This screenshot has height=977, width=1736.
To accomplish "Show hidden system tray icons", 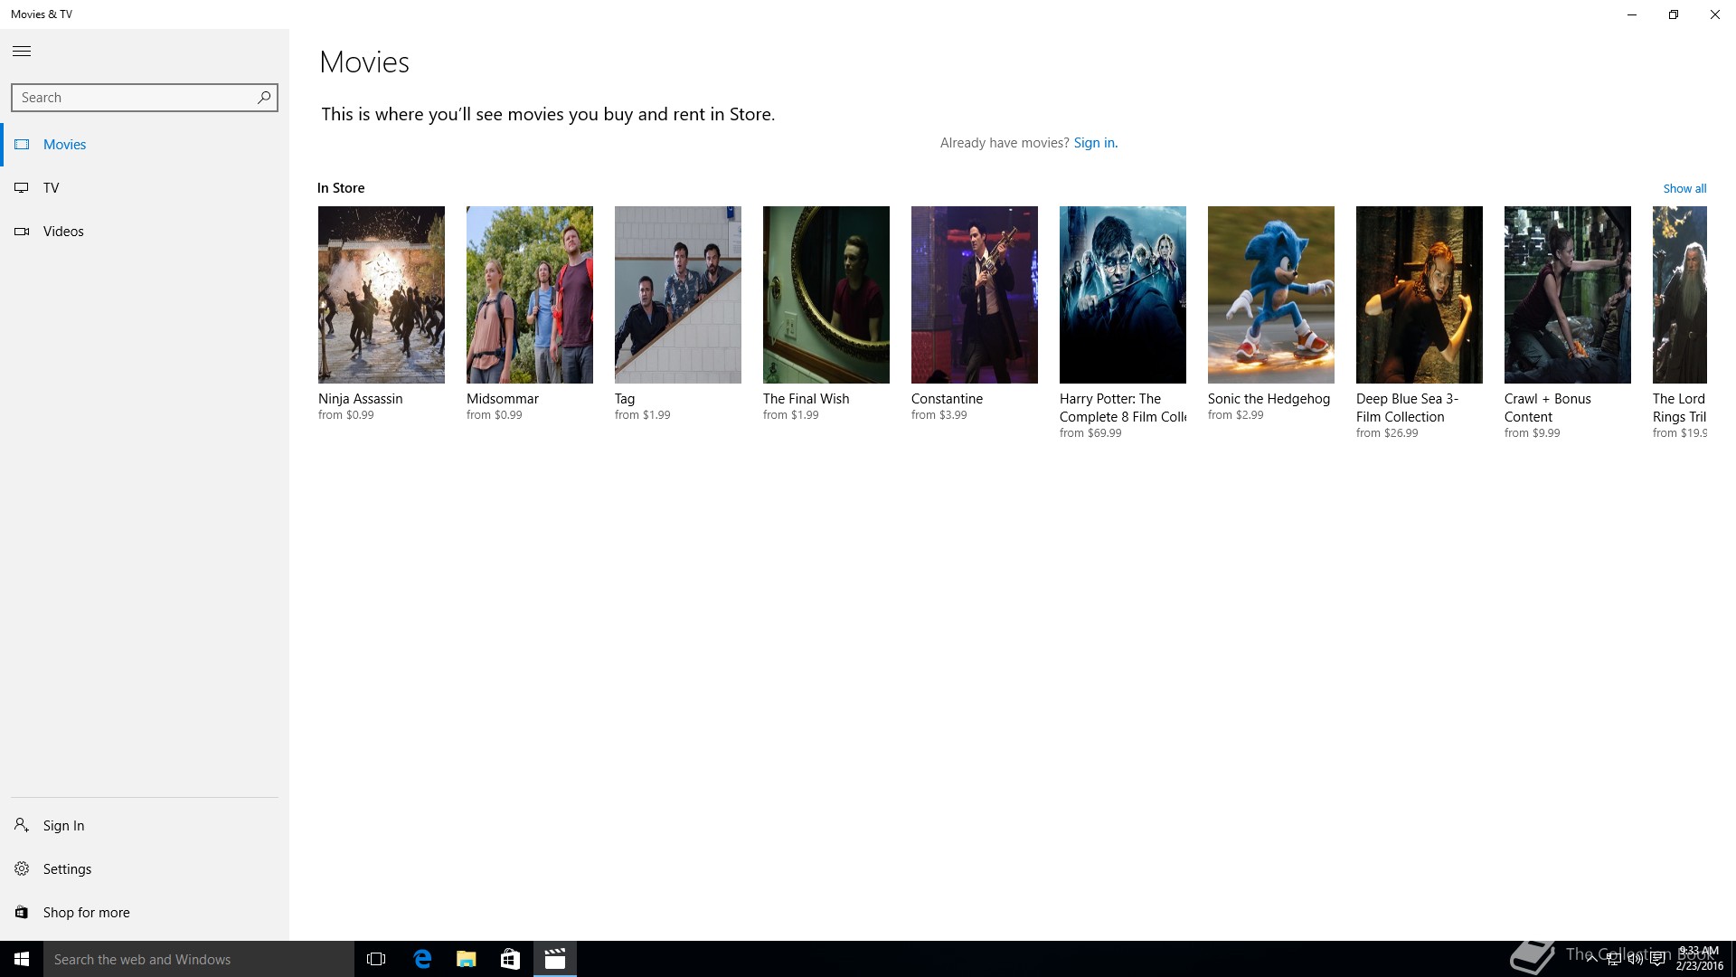I will pyautogui.click(x=1591, y=959).
